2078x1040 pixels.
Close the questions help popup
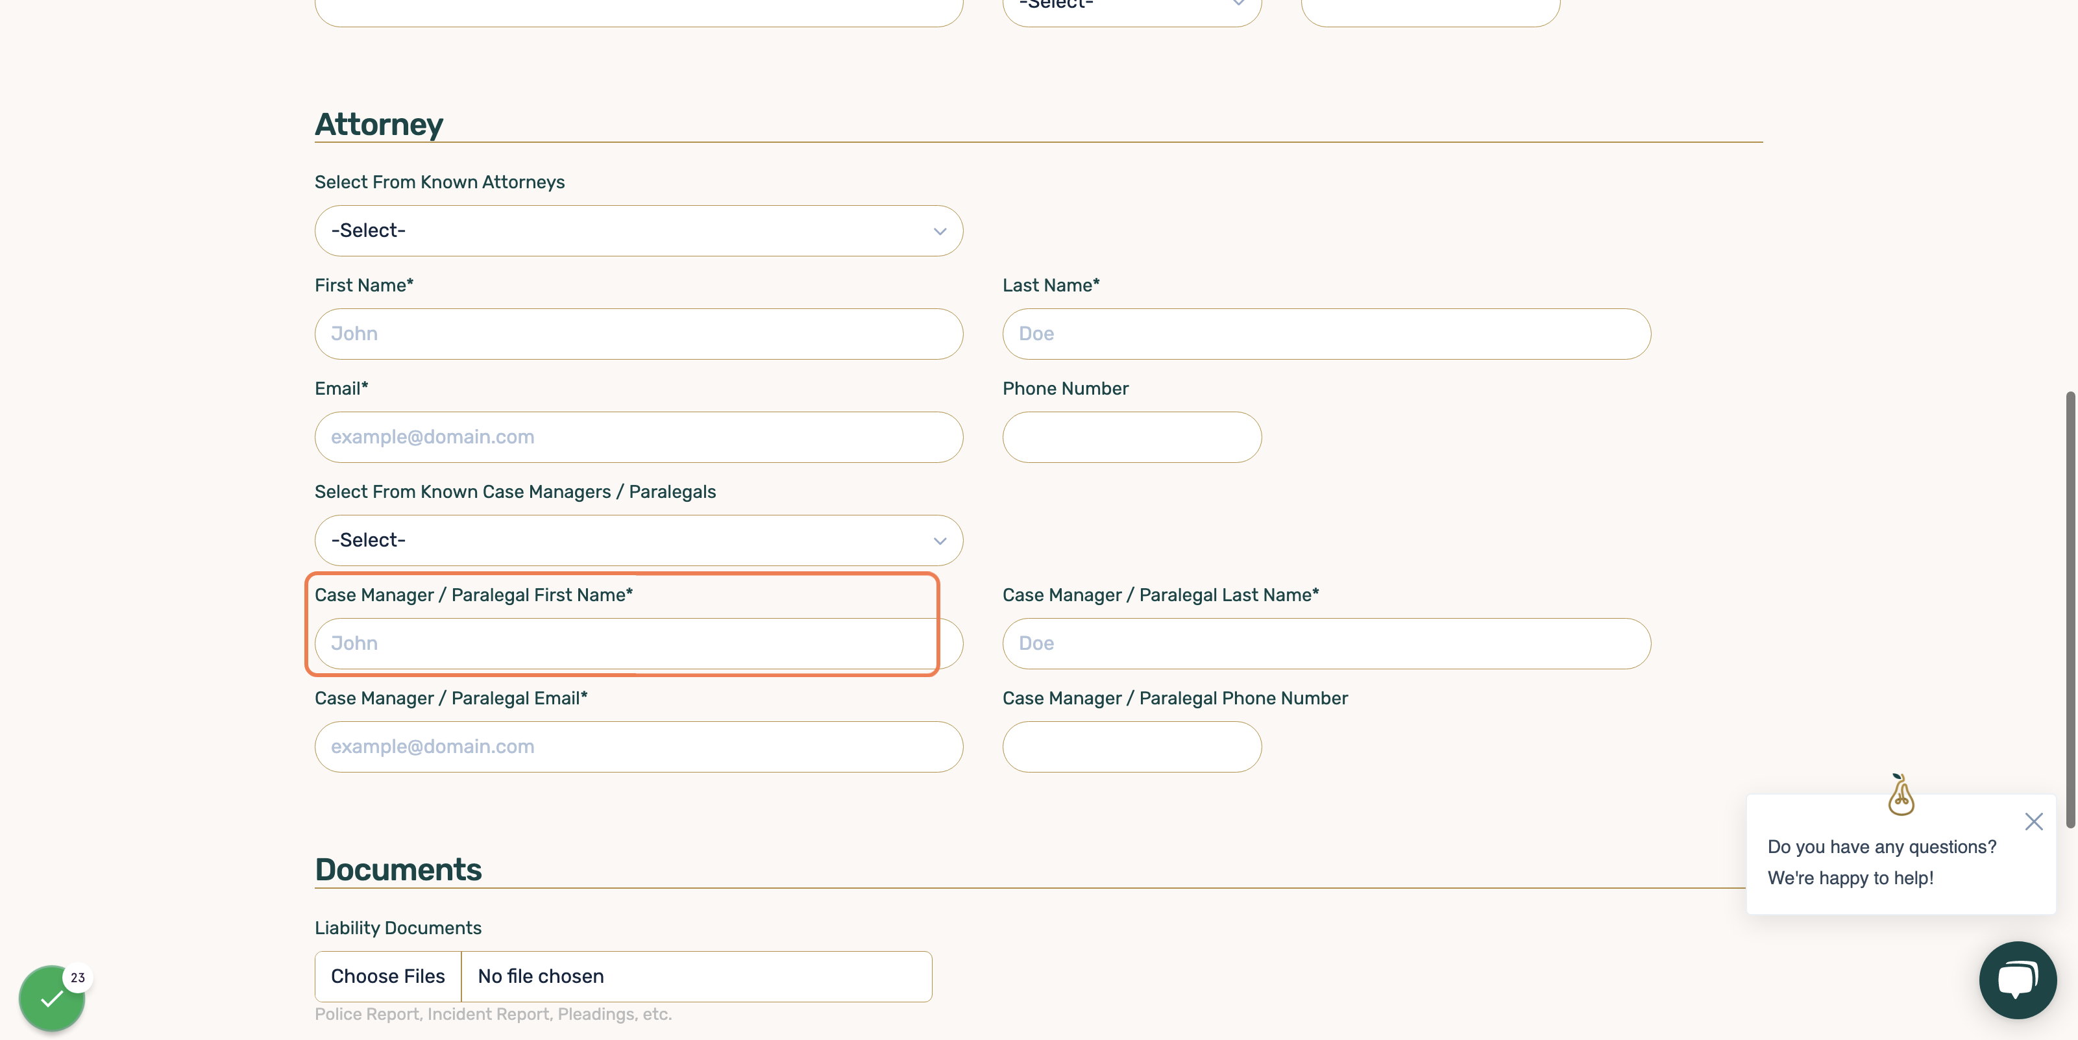coord(2034,821)
